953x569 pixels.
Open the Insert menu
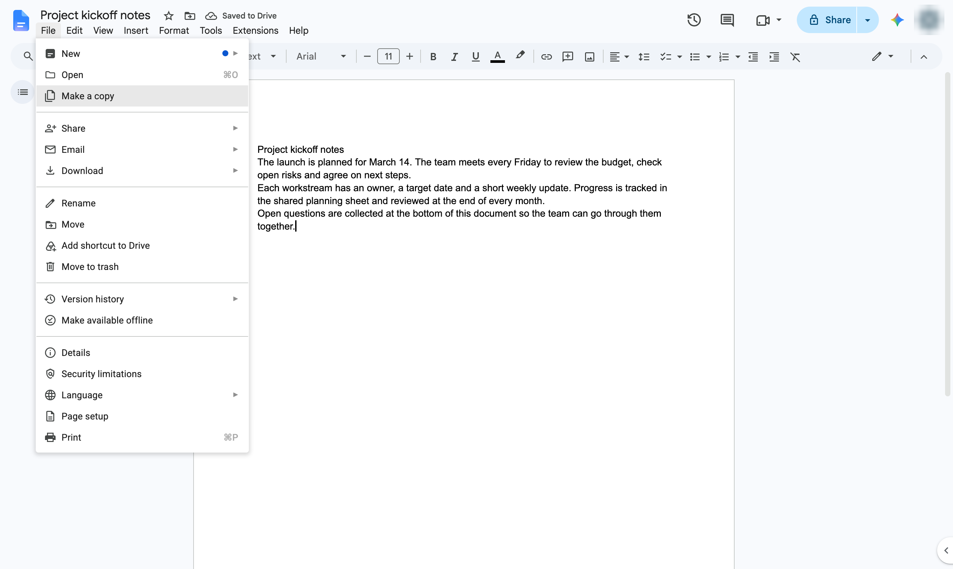136,31
